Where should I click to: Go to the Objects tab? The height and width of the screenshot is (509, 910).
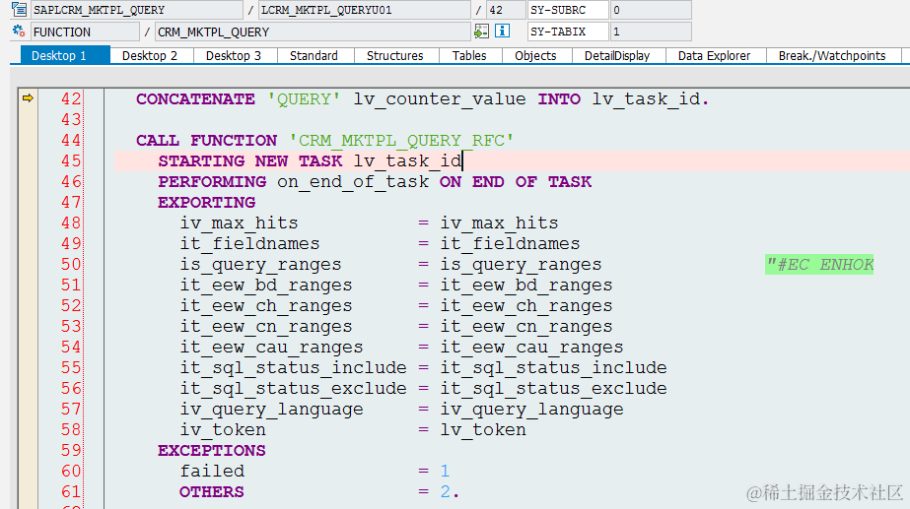tap(535, 56)
